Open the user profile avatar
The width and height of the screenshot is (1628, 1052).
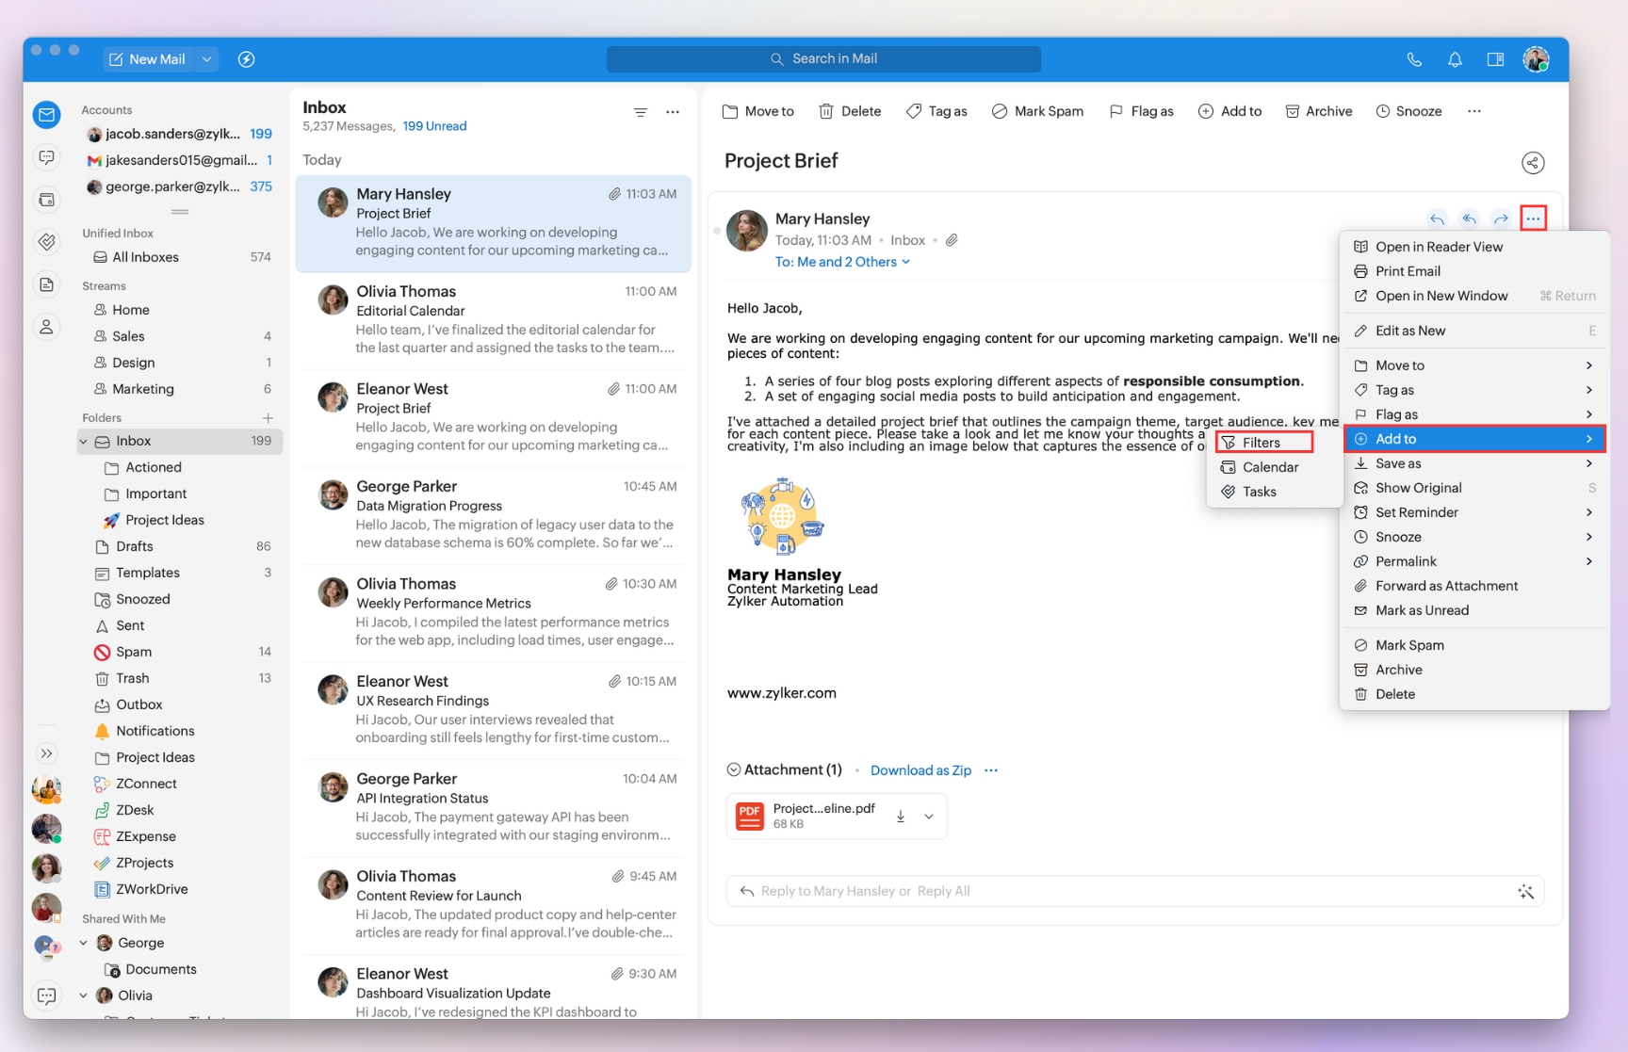pyautogui.click(x=1536, y=59)
